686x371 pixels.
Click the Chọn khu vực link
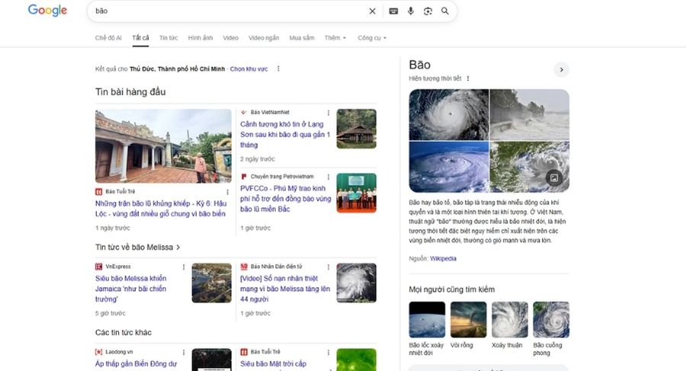[x=249, y=69]
